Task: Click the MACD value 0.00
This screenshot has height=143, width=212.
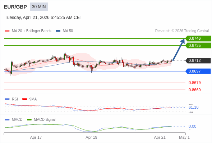Action: (x=192, y=126)
